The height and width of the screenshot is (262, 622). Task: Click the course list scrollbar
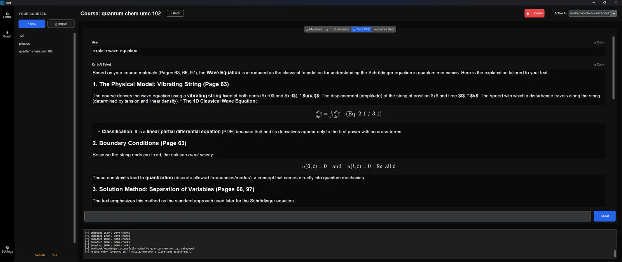pos(74,138)
